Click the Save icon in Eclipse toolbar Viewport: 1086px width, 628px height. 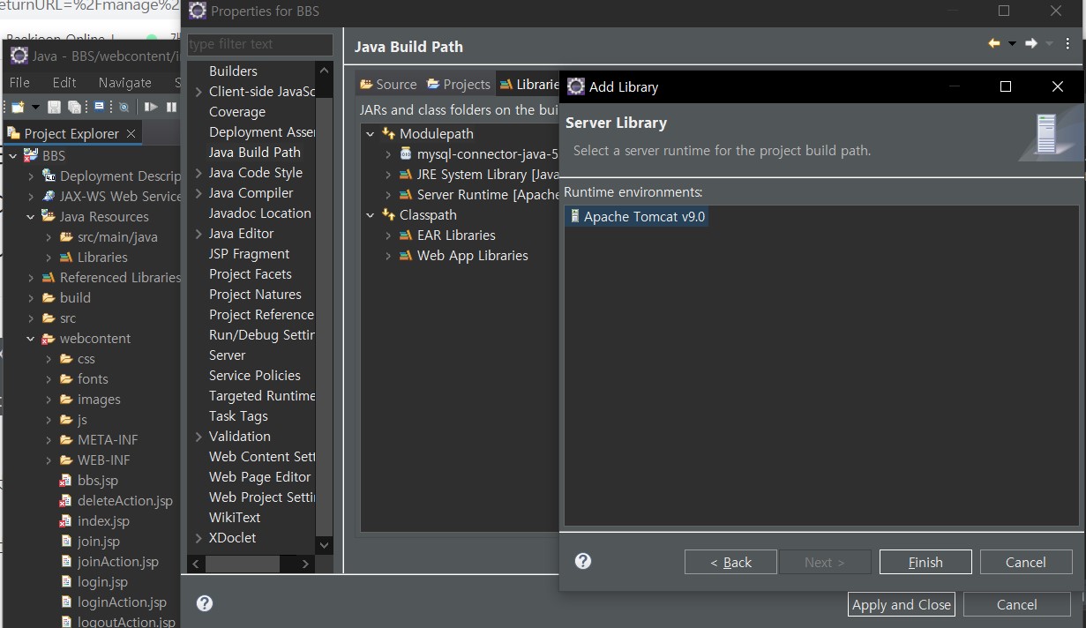point(55,107)
